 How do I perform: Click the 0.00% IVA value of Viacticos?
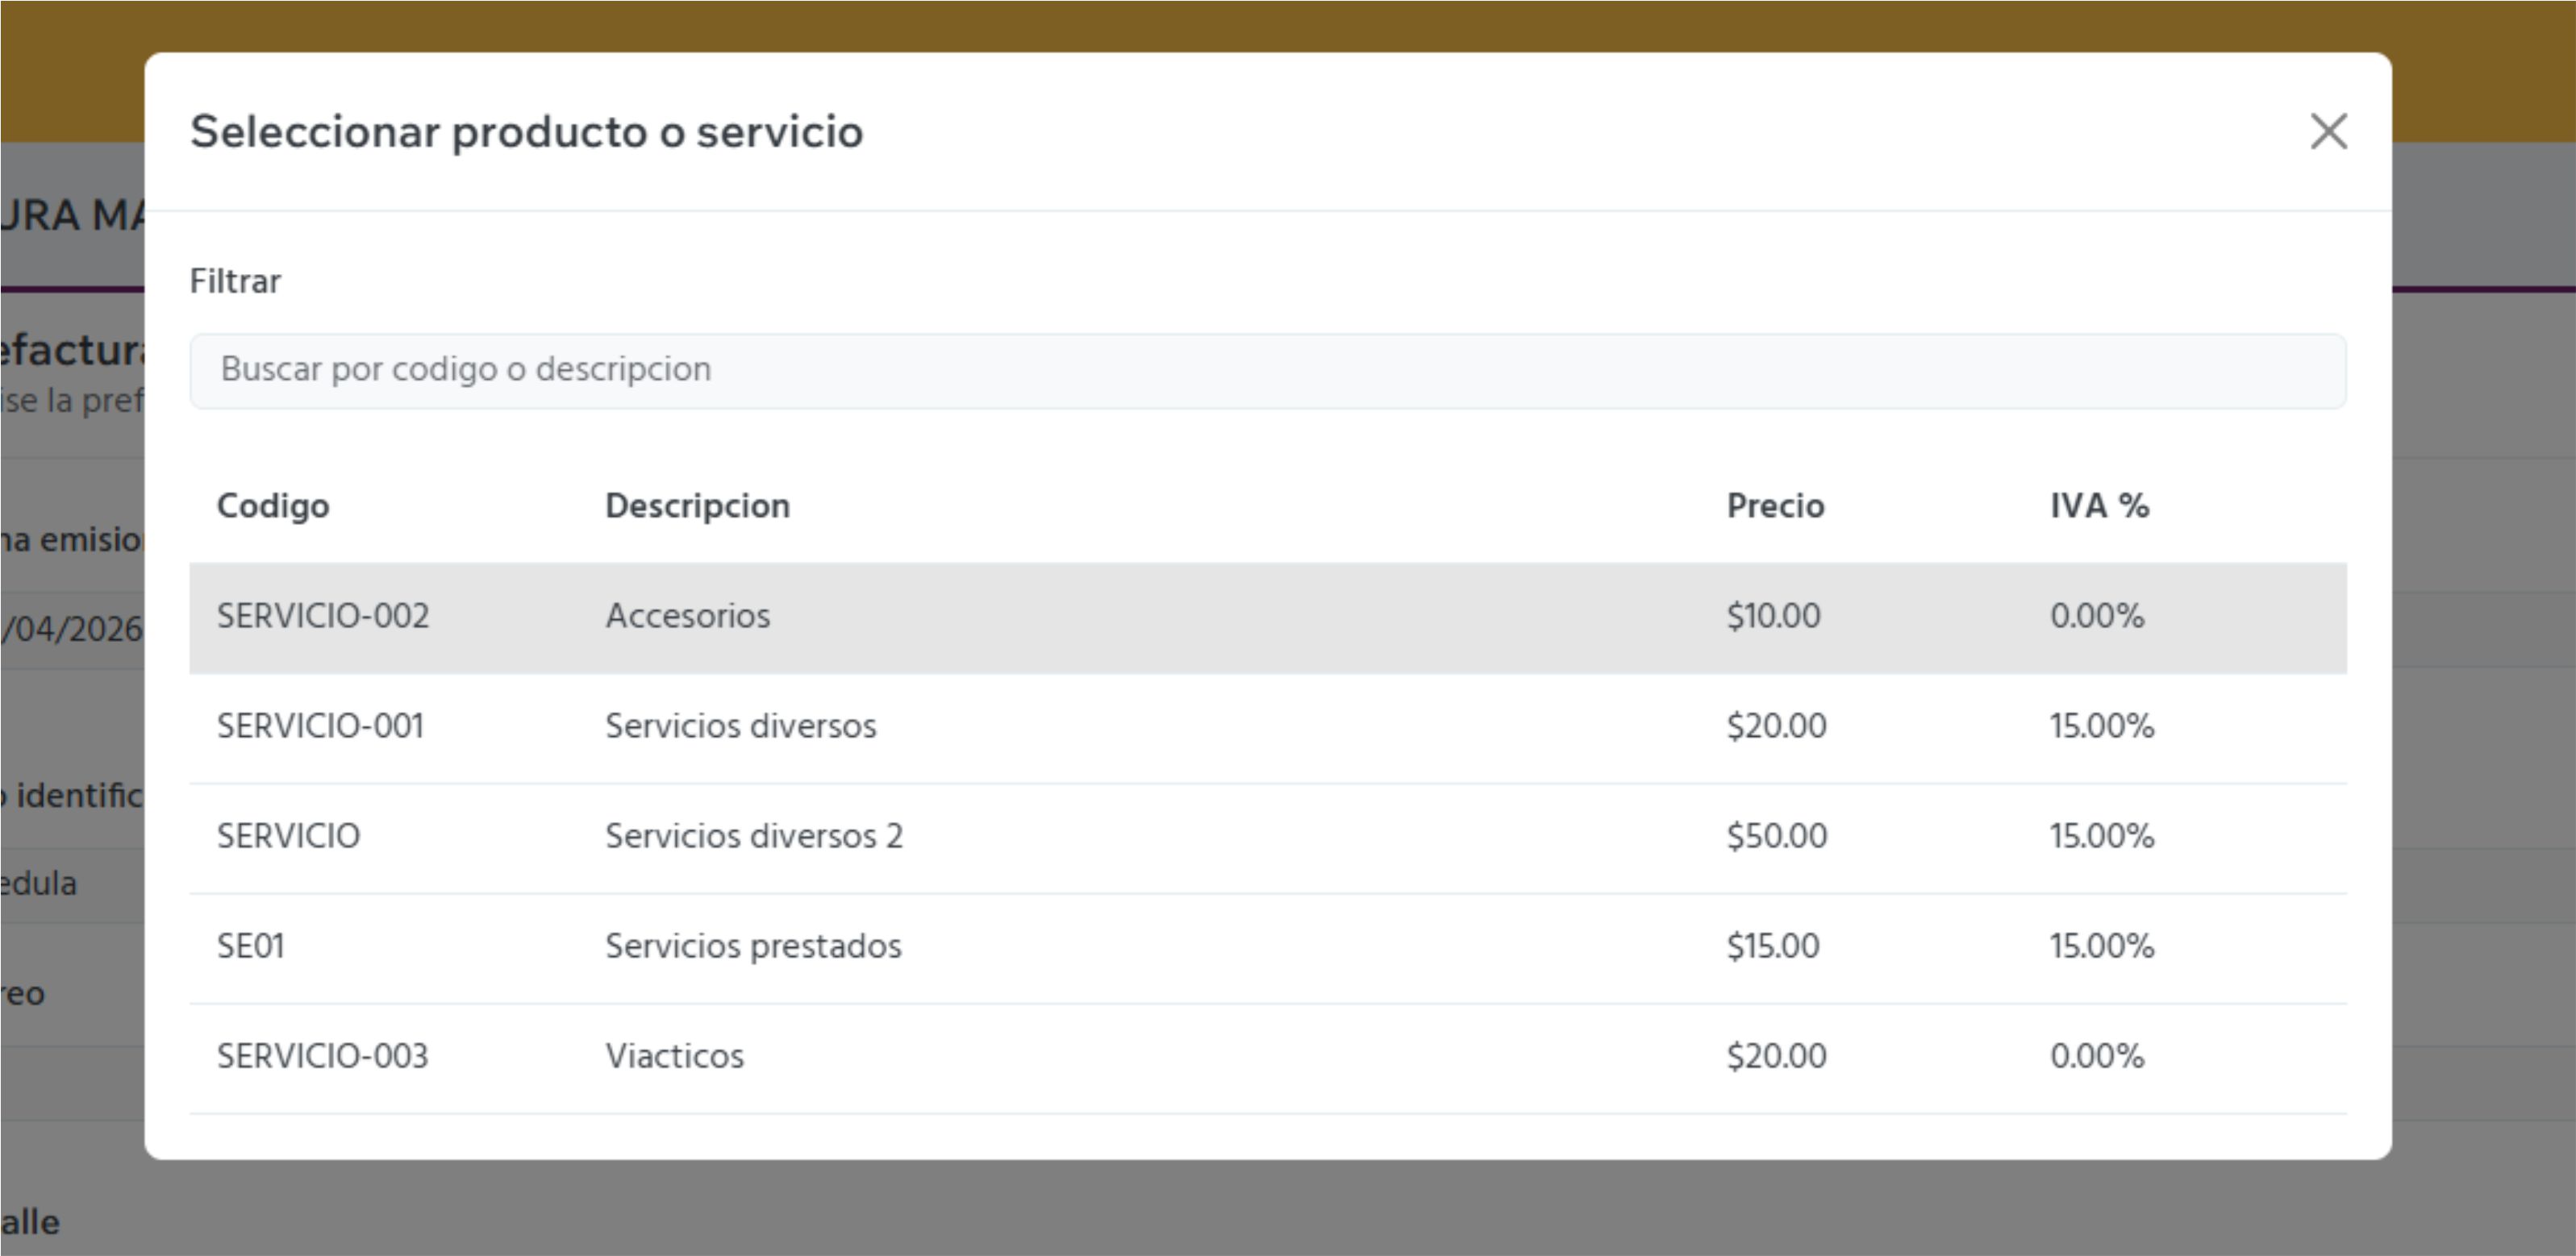click(x=2096, y=1056)
